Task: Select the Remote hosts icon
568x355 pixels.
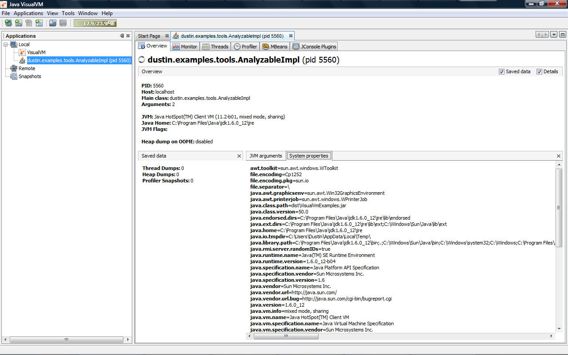Action: click(14, 68)
